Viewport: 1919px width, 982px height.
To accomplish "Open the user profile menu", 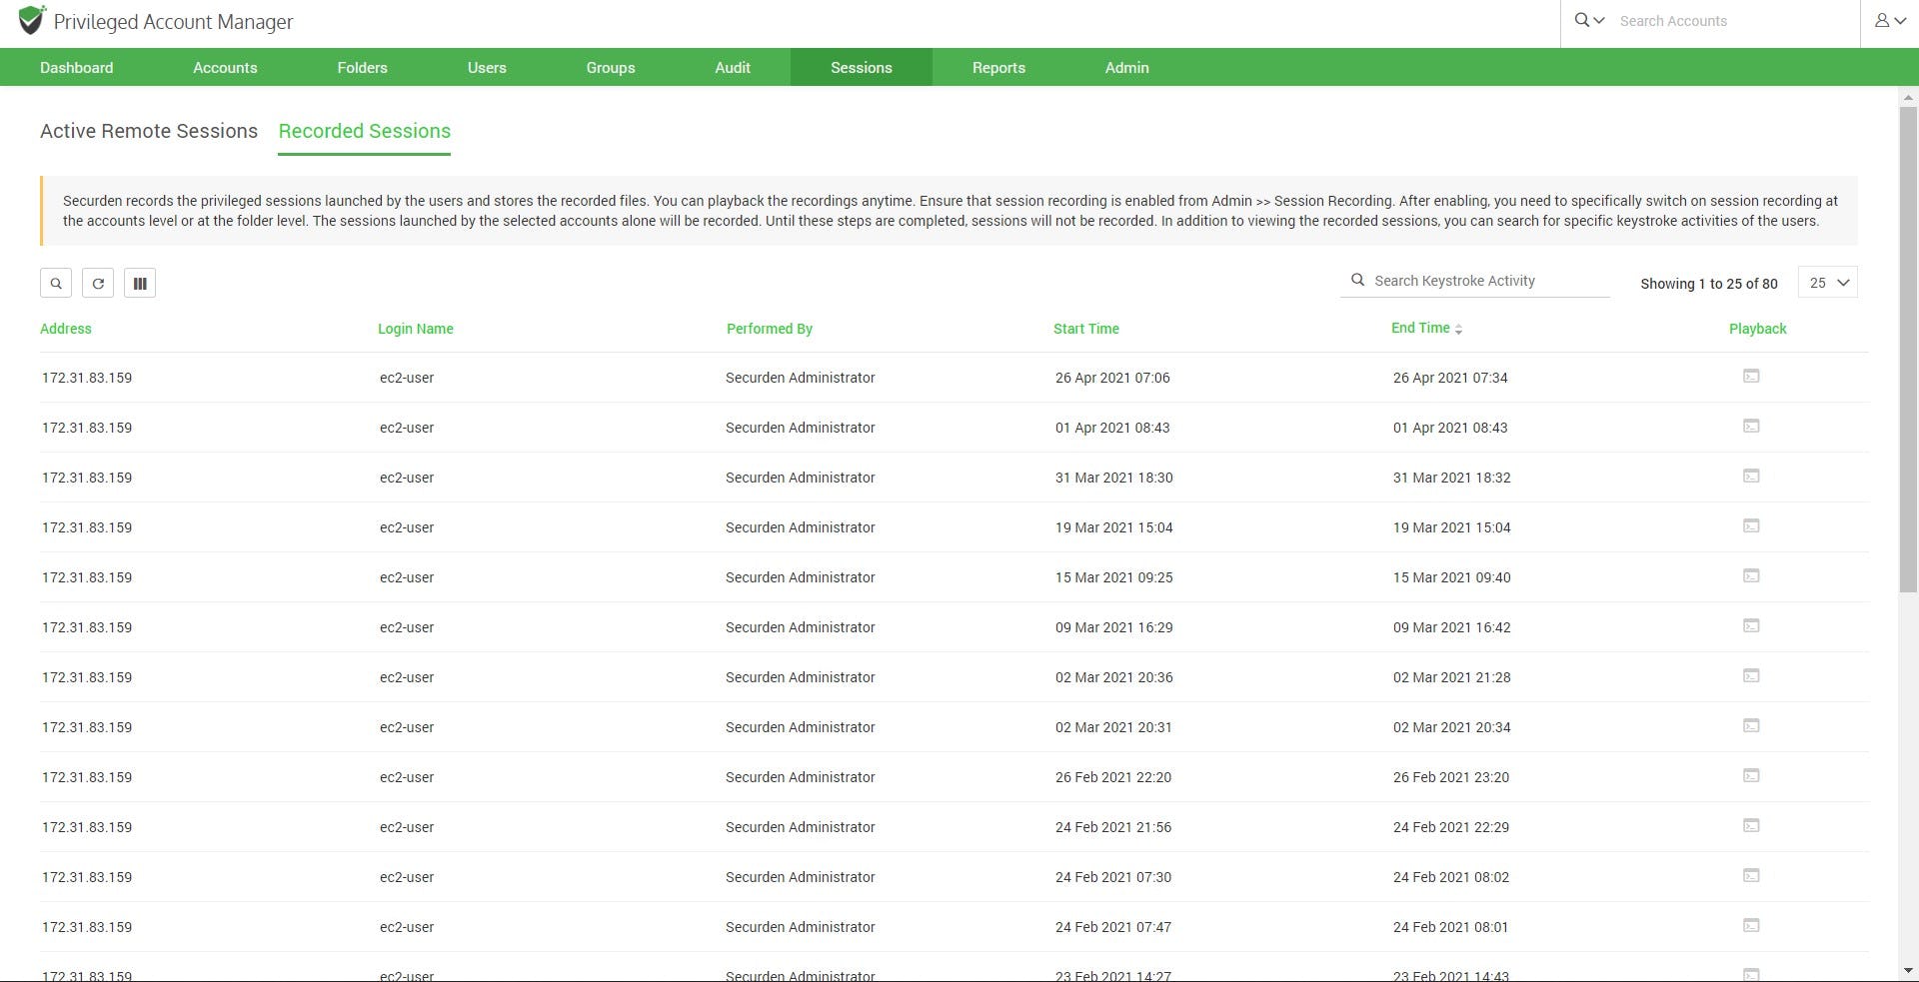I will click(x=1890, y=21).
